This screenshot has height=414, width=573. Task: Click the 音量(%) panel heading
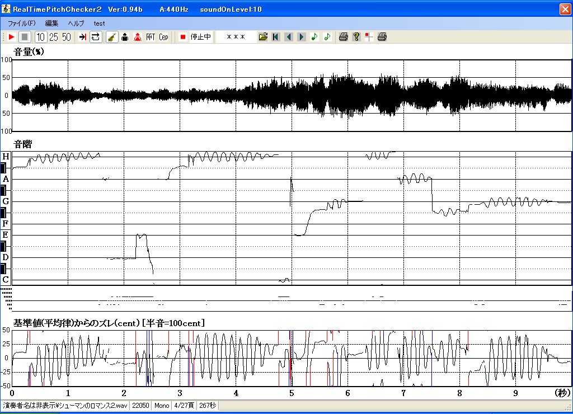[29, 52]
